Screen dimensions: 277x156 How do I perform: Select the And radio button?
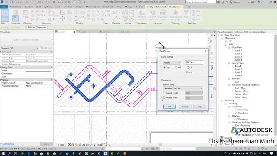176,68
